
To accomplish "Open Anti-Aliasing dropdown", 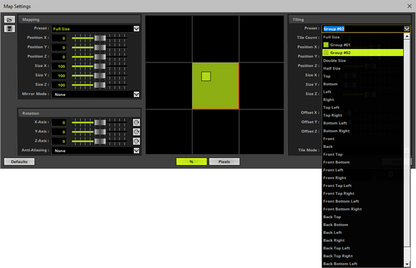I will (x=137, y=151).
